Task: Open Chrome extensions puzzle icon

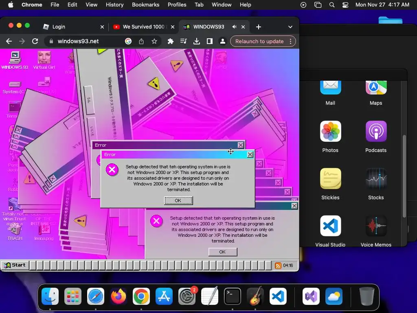Action: coord(171,41)
